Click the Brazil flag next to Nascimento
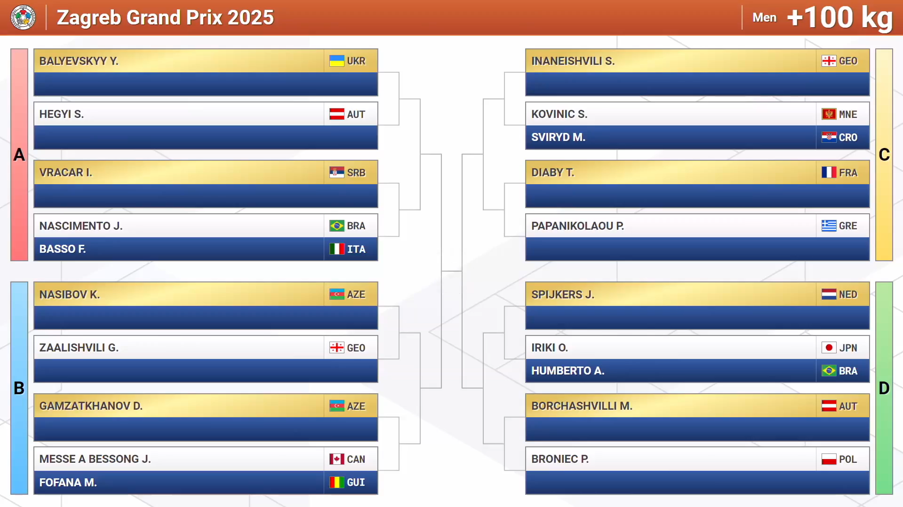The image size is (903, 507). coord(336,226)
